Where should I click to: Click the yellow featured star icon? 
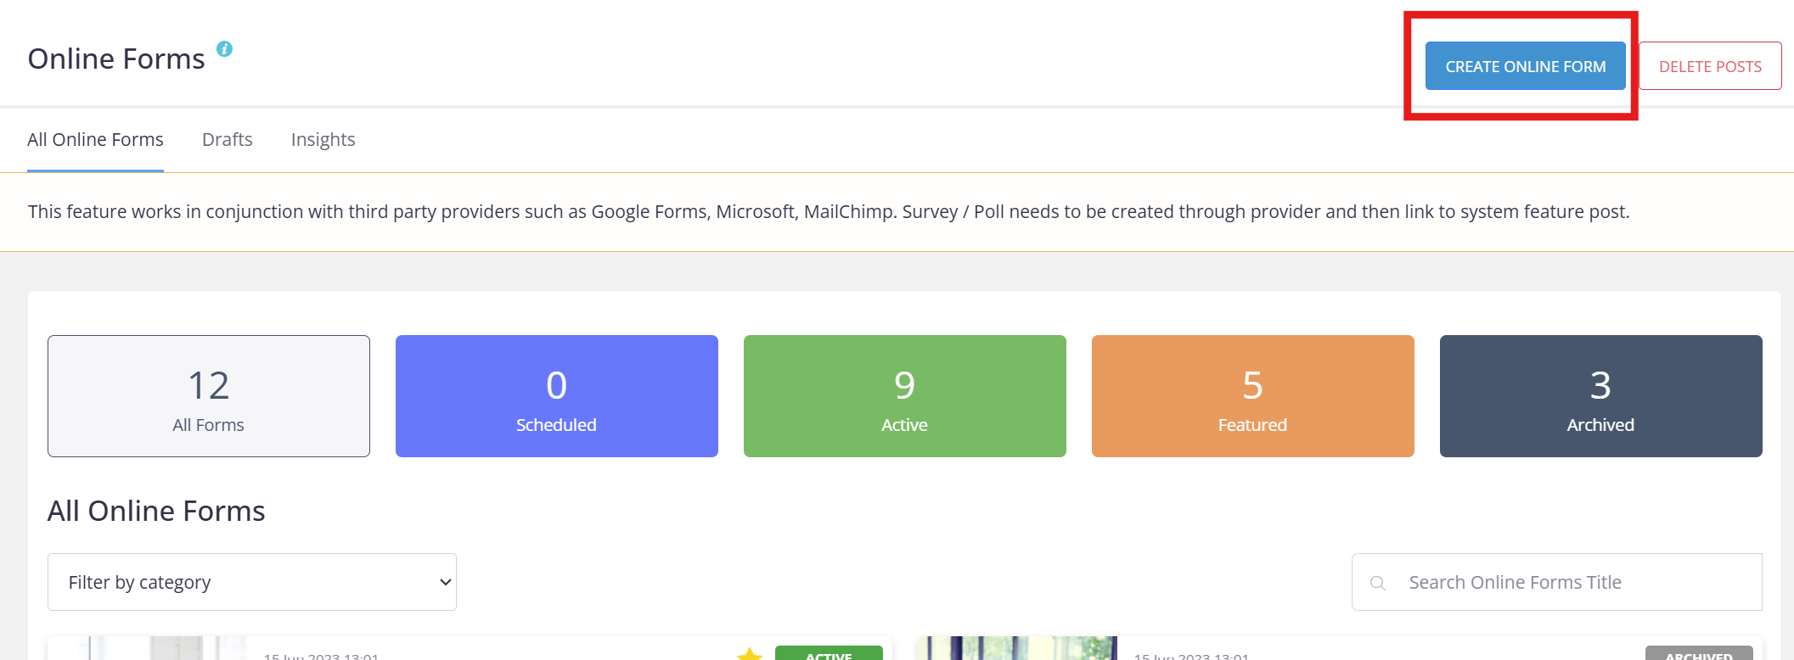coord(749,654)
